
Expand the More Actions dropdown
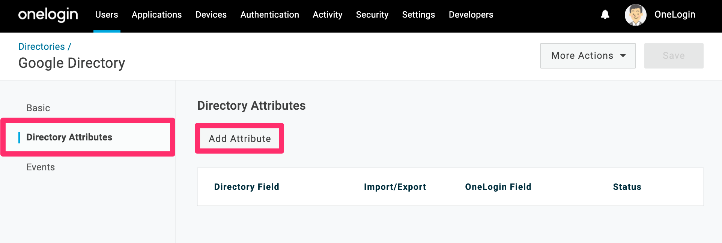click(x=588, y=56)
